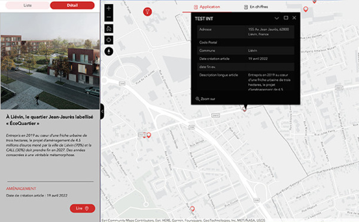Dock the TEST INT popup
Viewport: 359px width, 222px height.
(286, 18)
